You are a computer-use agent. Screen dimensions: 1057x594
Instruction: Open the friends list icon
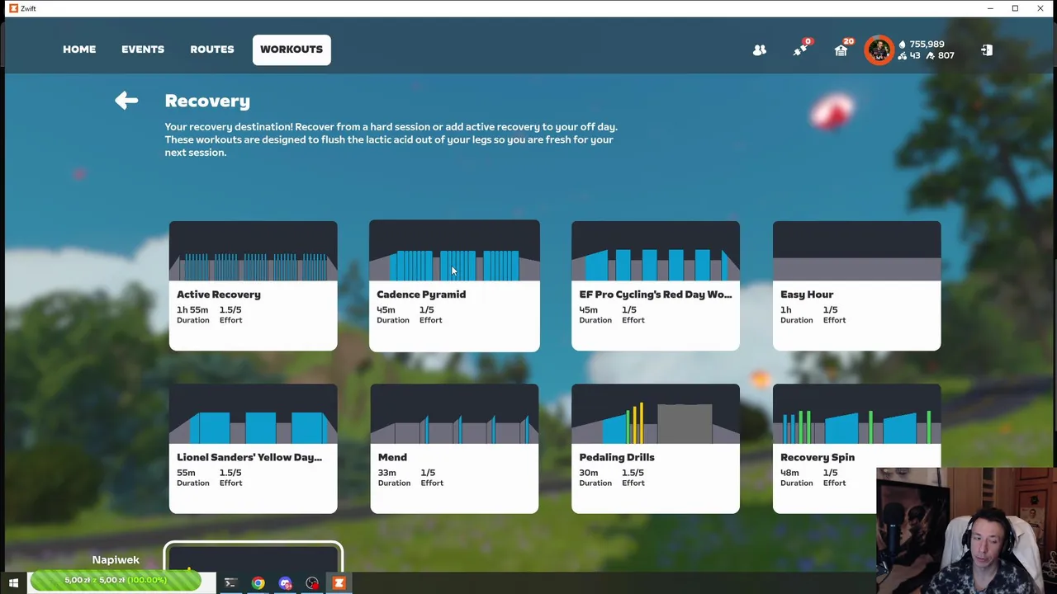click(x=760, y=50)
